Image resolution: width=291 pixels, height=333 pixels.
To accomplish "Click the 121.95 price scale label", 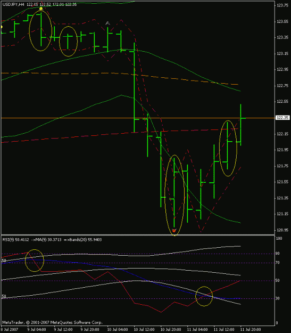I will [x=282, y=150].
